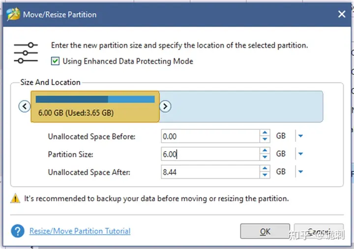The height and width of the screenshot is (249, 354).
Task: Click the yellow warning triangle icon
Action: [15, 198]
